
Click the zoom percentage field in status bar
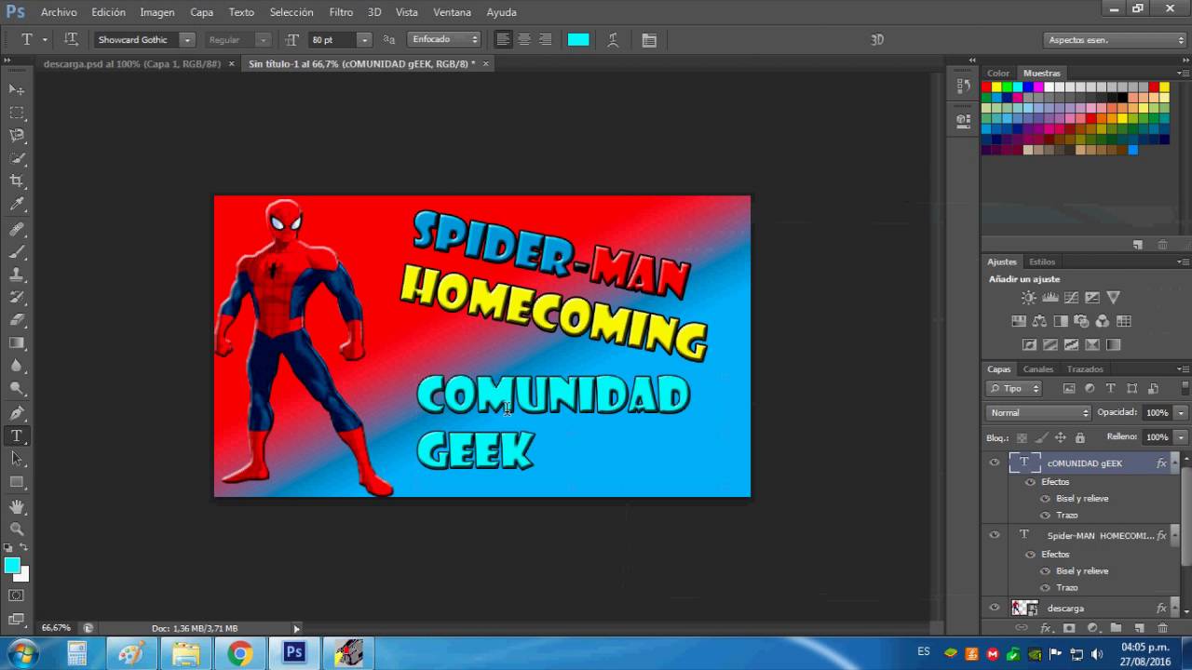click(x=56, y=628)
